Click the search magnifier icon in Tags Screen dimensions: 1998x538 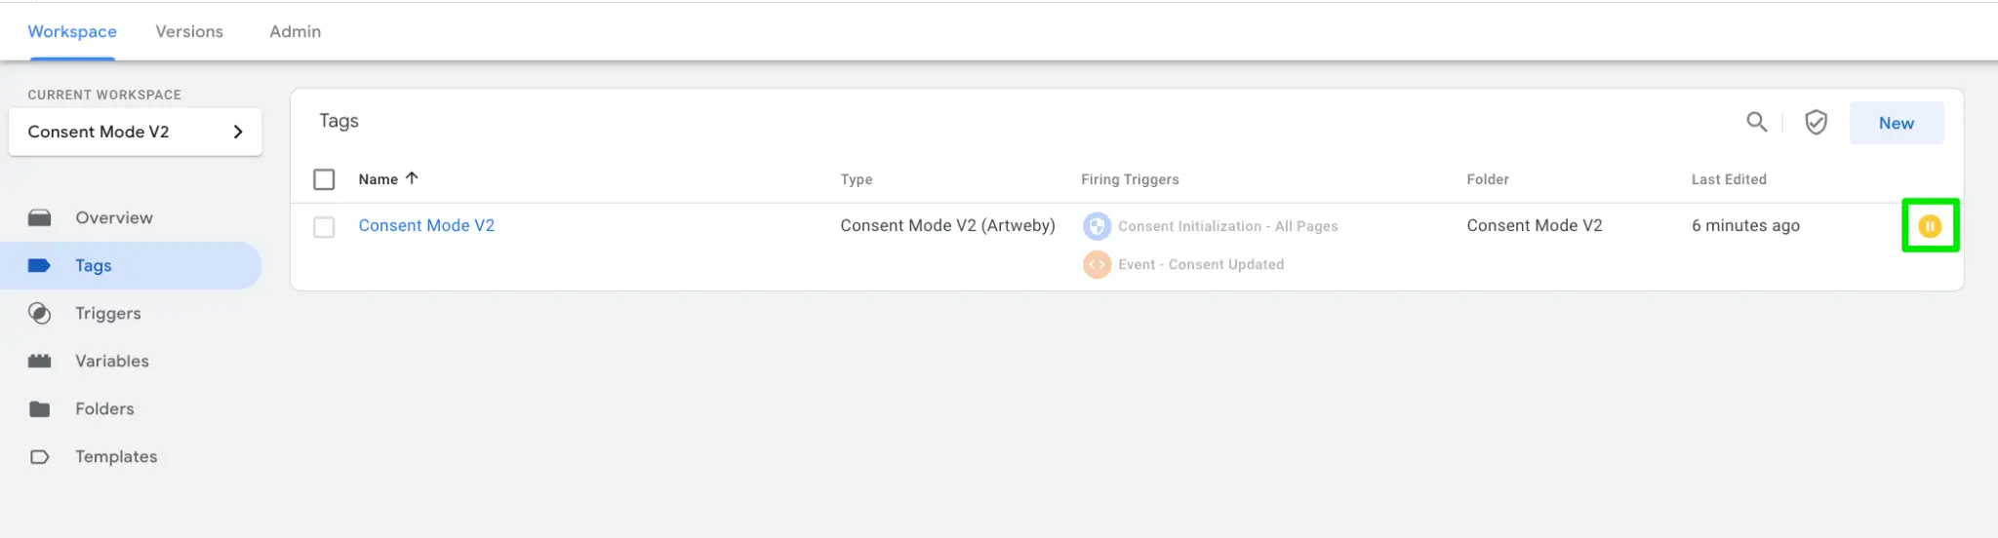click(1756, 122)
